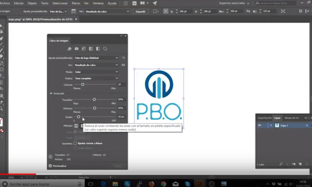Open the Objeto menu
This screenshot has width=312, height=187.
coord(32,3)
